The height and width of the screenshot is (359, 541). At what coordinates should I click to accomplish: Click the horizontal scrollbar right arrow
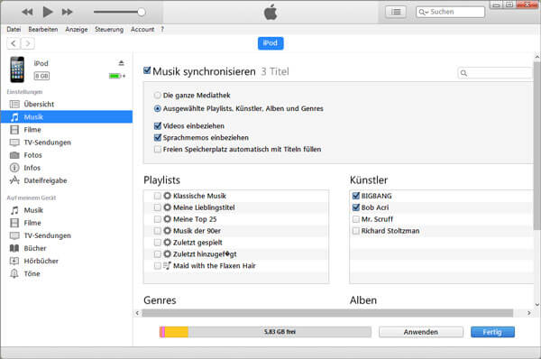click(529, 313)
